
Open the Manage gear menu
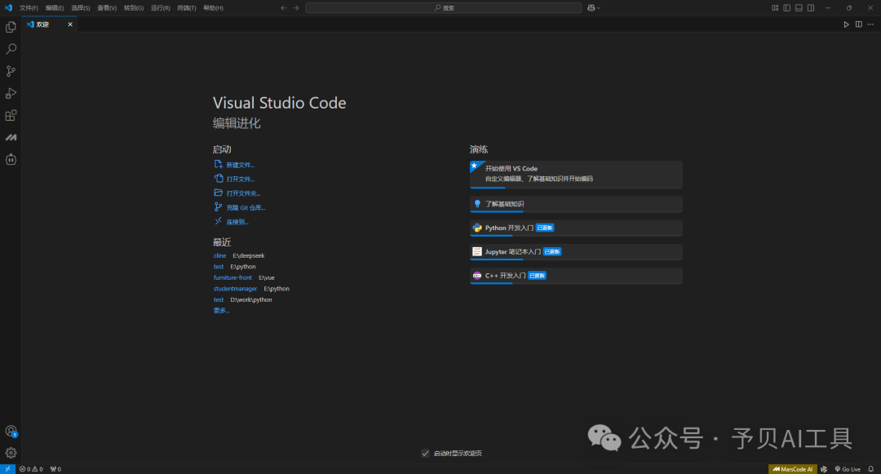(x=11, y=453)
